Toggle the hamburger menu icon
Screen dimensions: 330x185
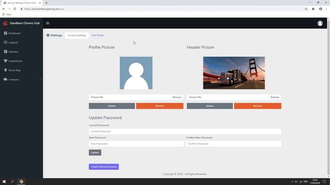47,23
